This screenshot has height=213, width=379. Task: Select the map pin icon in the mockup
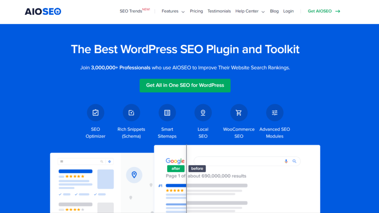(x=134, y=175)
